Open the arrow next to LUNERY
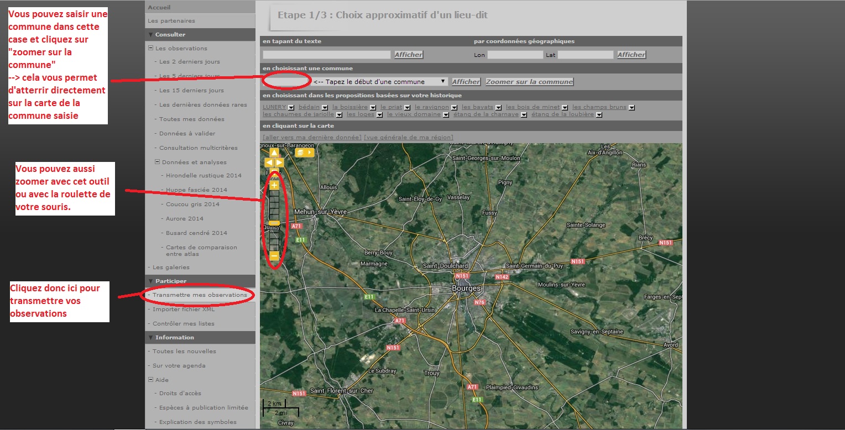The height and width of the screenshot is (430, 845). [291, 108]
